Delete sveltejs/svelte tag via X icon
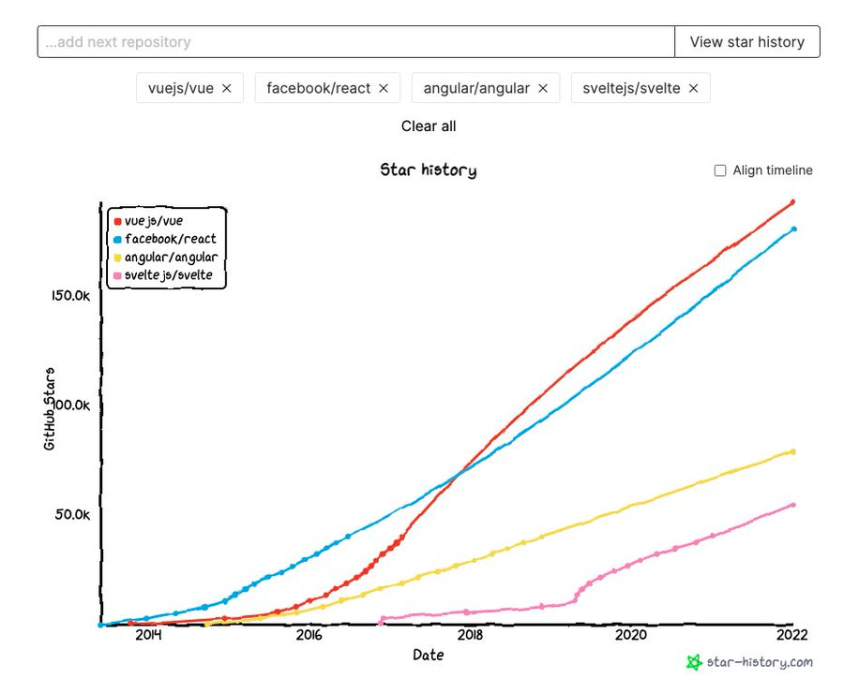This screenshot has width=844, height=693. tap(694, 88)
